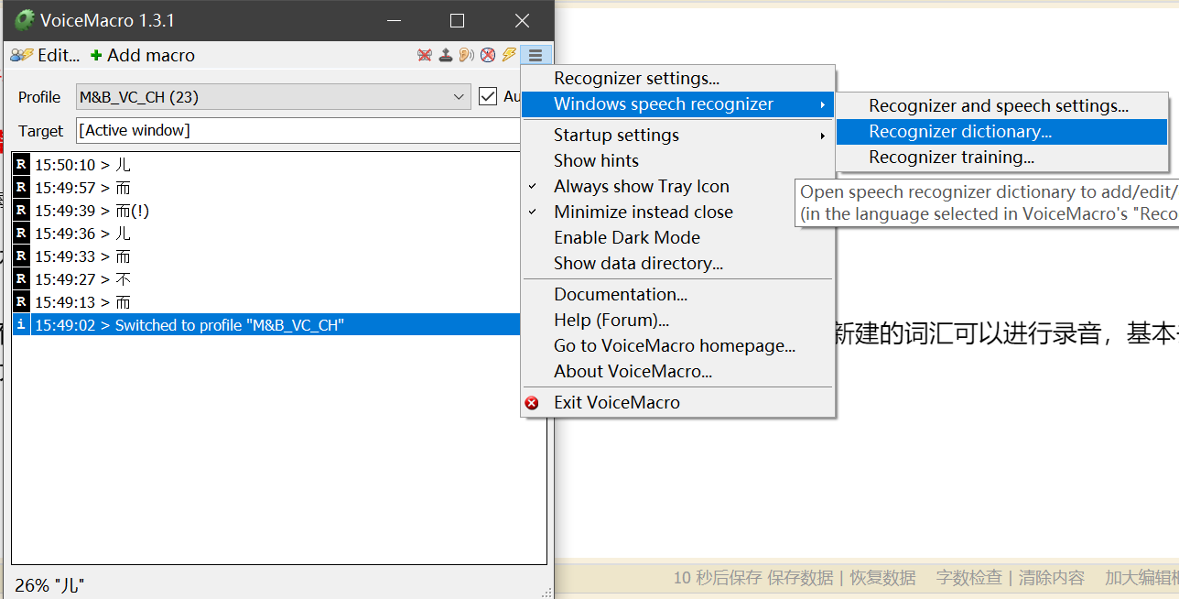Close the hamburger menu button
This screenshot has width=1179, height=599.
[x=535, y=55]
